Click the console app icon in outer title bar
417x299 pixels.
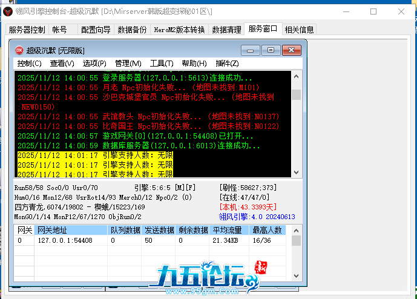[7, 11]
